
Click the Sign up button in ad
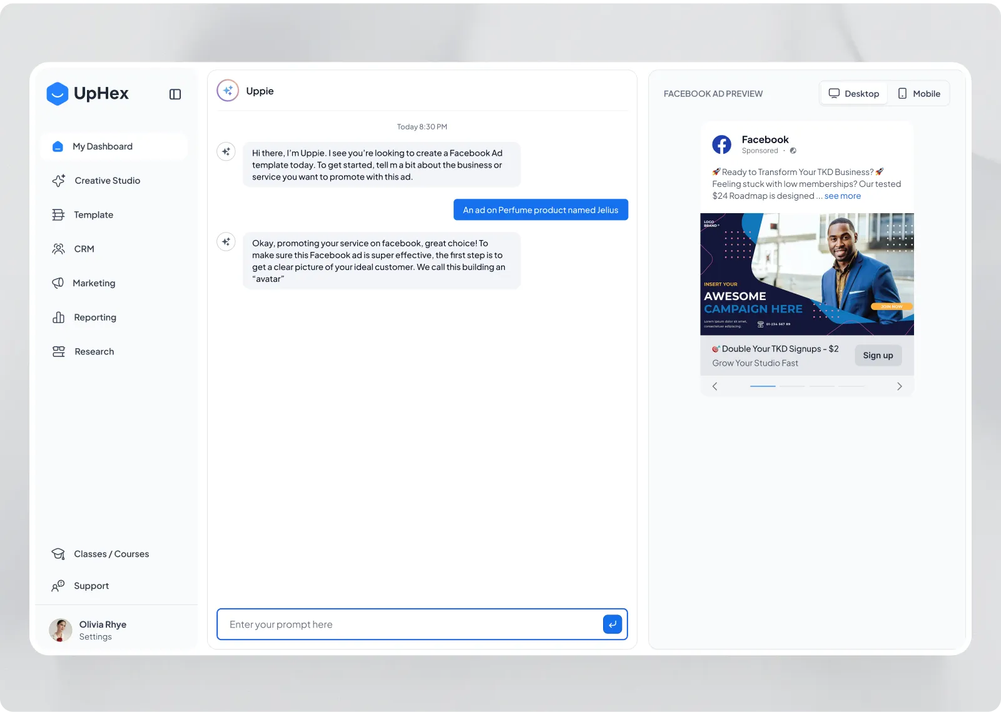tap(878, 356)
